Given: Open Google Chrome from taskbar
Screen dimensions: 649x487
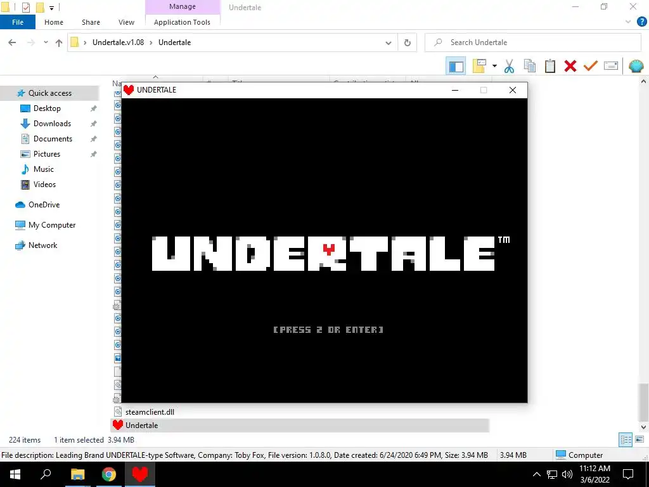Looking at the screenshot, I should [x=109, y=474].
